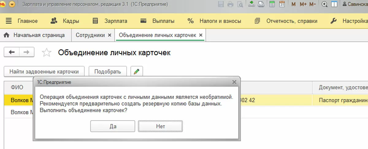Click the M- memory subtract button
The width and height of the screenshot is (368, 149).
[x=312, y=4]
